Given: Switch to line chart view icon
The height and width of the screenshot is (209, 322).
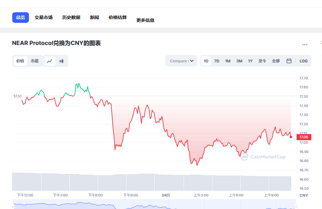Looking at the screenshot, I should pos(50,61).
